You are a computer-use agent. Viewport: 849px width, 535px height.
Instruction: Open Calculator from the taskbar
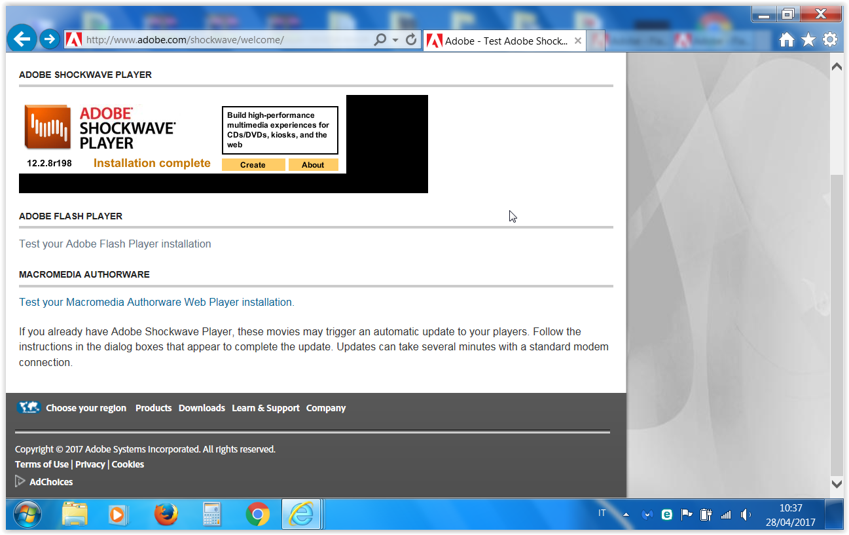(212, 515)
